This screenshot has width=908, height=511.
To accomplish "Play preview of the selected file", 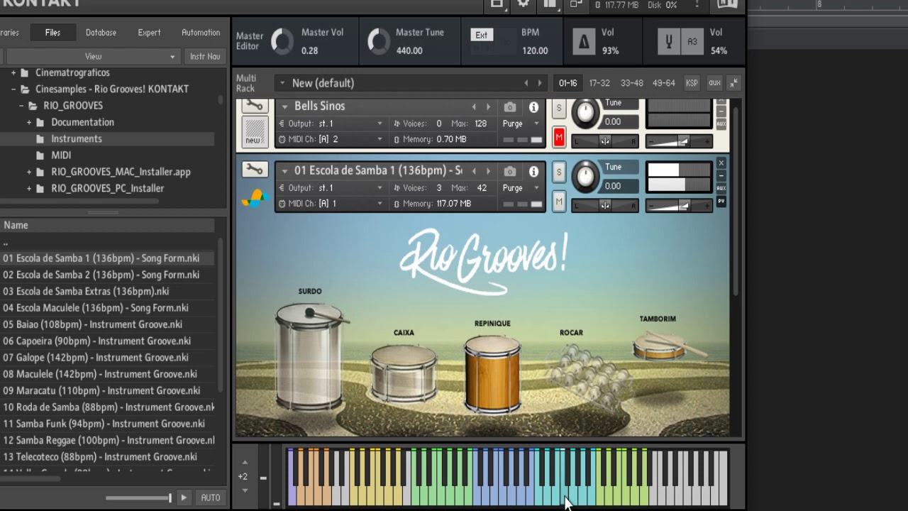I will (184, 498).
